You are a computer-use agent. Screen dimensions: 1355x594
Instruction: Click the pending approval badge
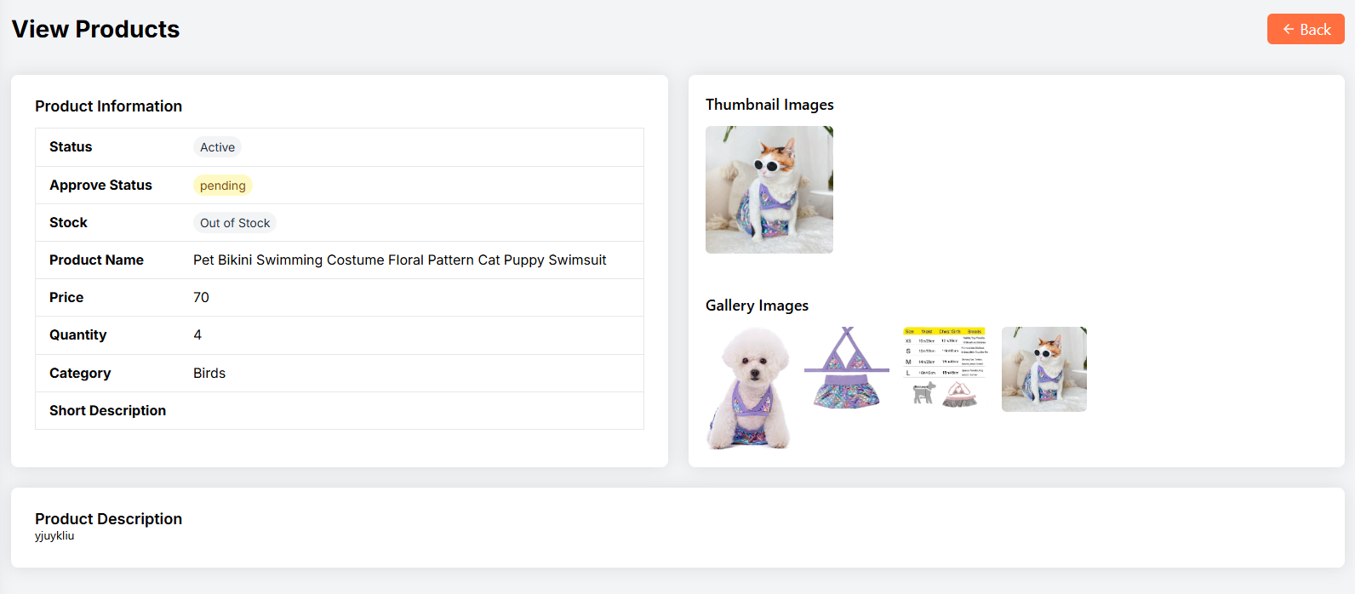pos(222,186)
